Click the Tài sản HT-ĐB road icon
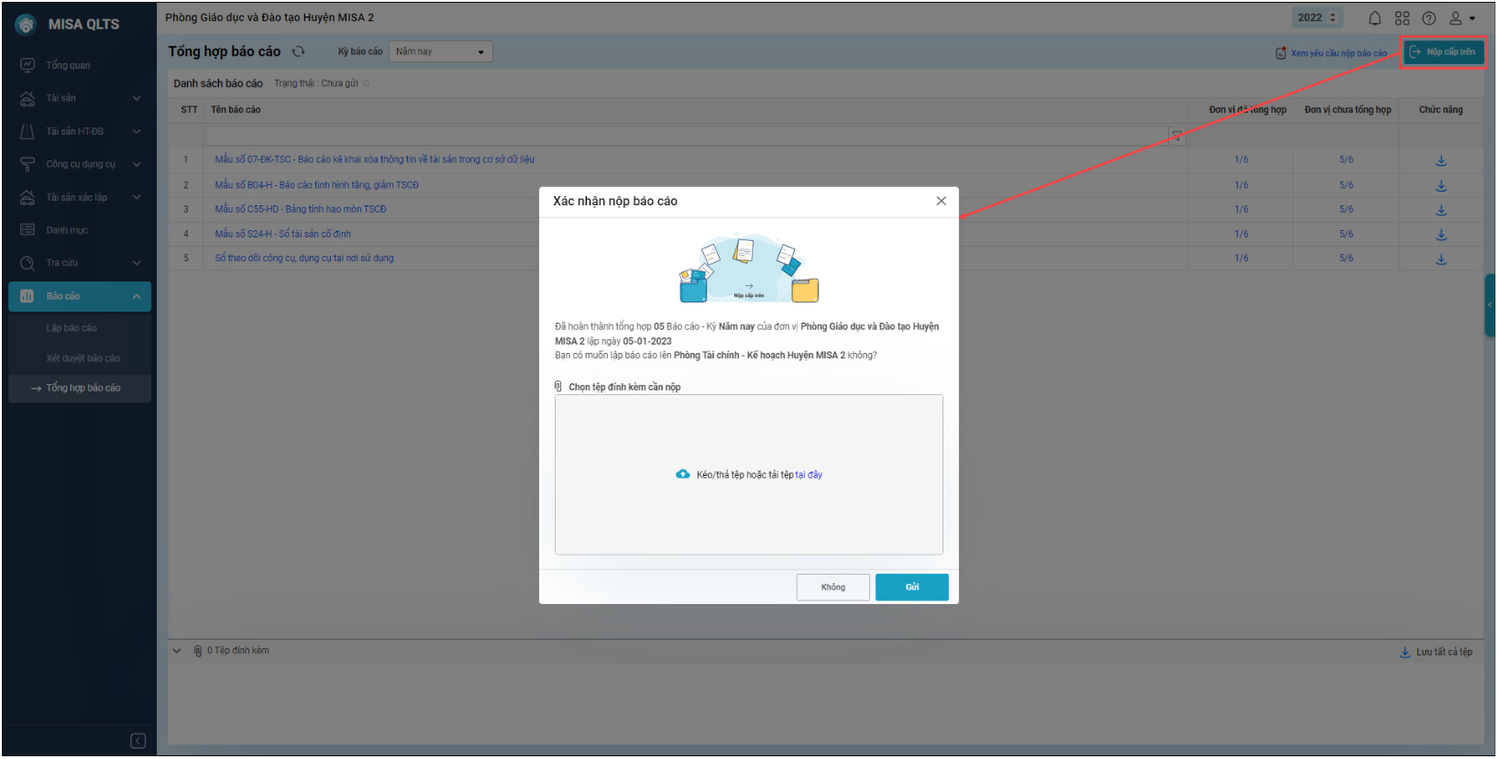 [x=28, y=131]
